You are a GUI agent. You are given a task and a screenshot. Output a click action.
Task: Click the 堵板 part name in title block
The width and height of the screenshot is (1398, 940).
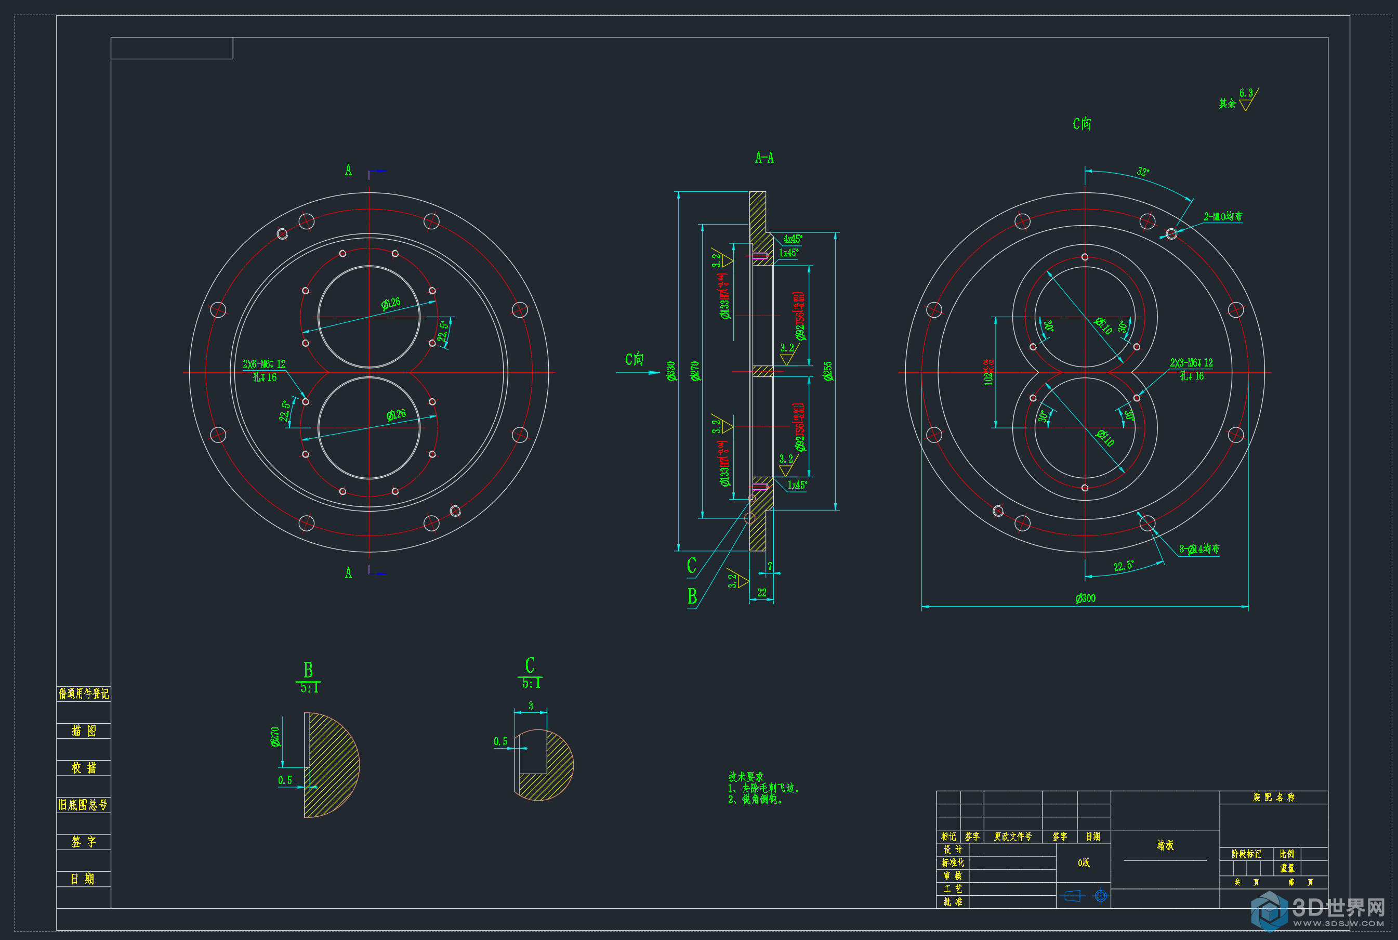click(x=1165, y=845)
